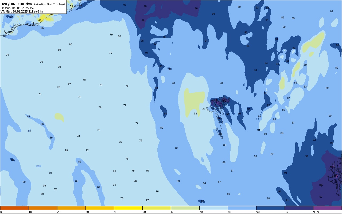Click the "Rakastig (%) í 2 m hæð" label
342x214 pixels.
(49, 4)
